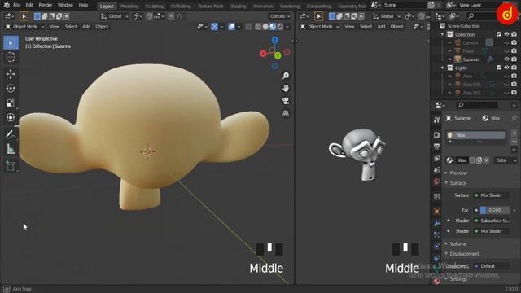The height and width of the screenshot is (293, 521).
Task: Open Global orientation dropdown in left viewport
Action: pyautogui.click(x=115, y=16)
